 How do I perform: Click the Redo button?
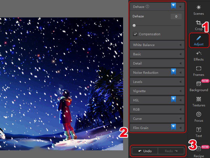[171, 151]
